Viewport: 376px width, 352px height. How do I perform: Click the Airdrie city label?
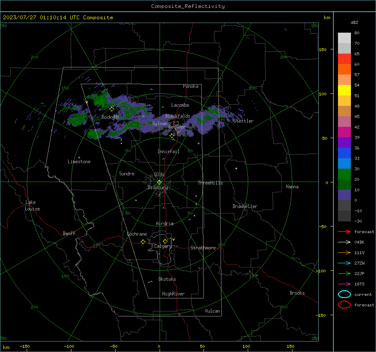165,224
